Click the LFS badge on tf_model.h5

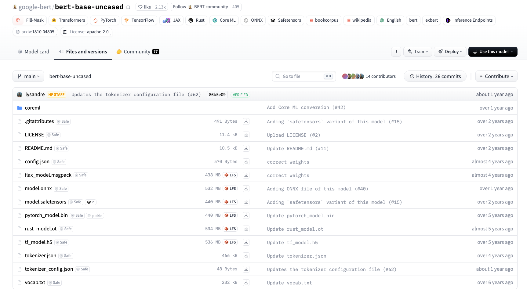[x=230, y=242]
